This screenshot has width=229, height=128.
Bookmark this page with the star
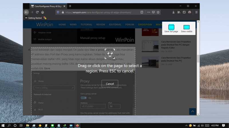pos(158,12)
